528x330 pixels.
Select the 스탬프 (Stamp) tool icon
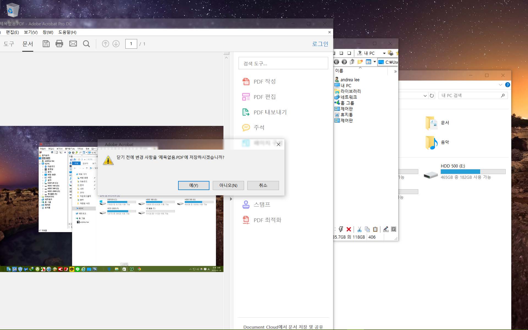point(246,205)
